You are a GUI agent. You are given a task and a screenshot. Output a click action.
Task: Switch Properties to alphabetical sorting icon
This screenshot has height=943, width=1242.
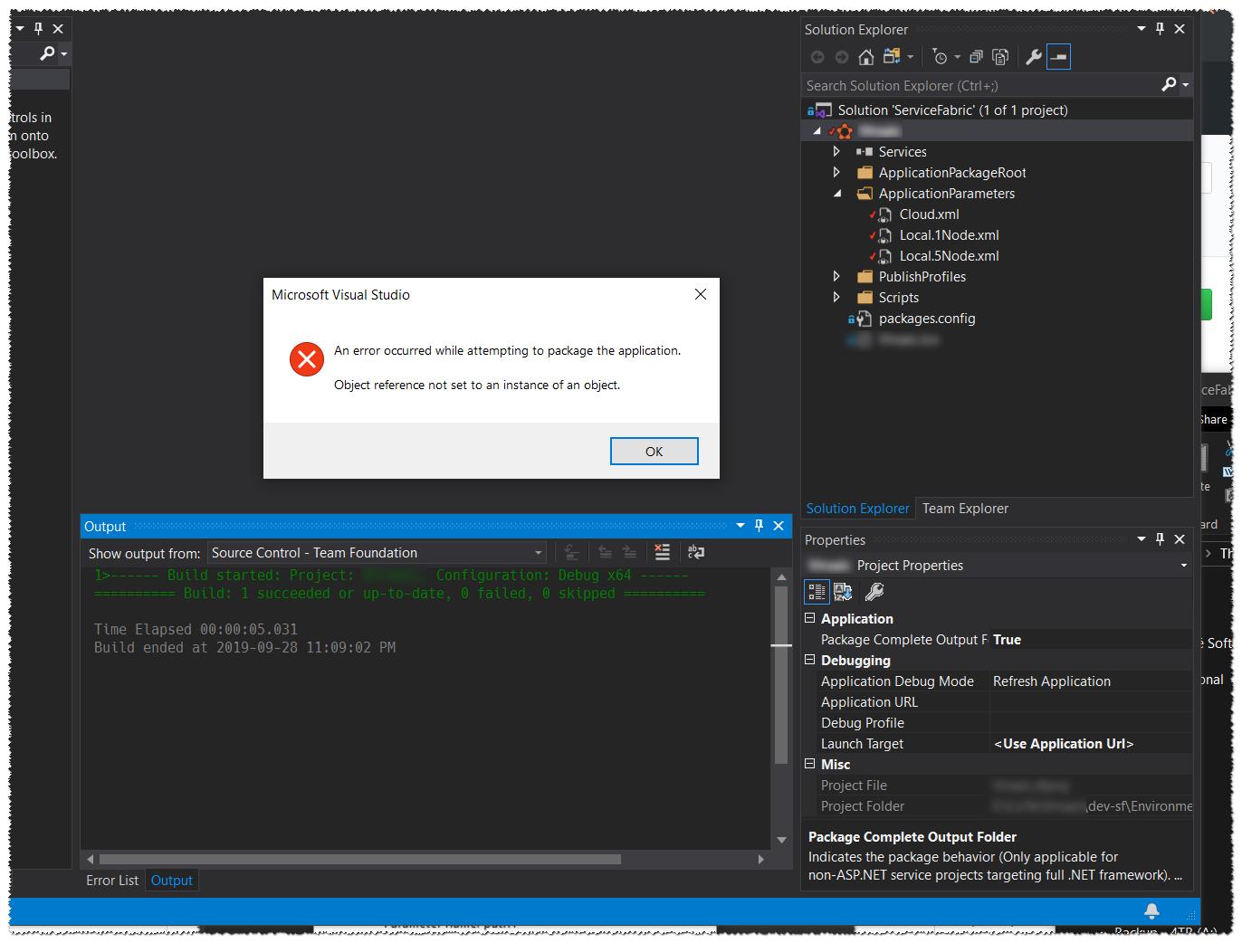click(x=843, y=591)
